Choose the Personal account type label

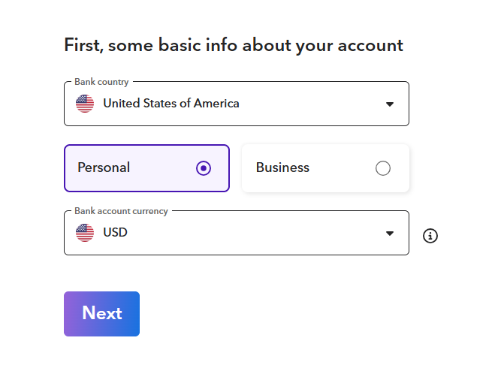click(x=104, y=168)
